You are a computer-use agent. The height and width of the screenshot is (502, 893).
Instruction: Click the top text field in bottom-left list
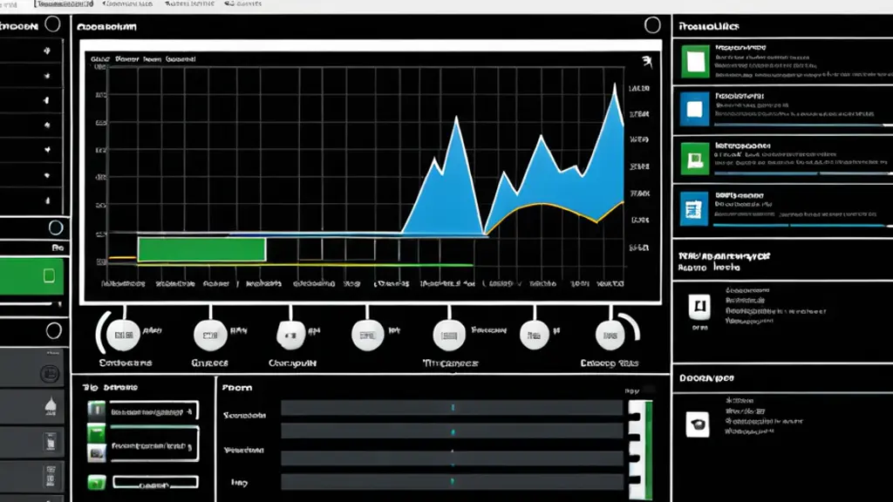tap(153, 411)
